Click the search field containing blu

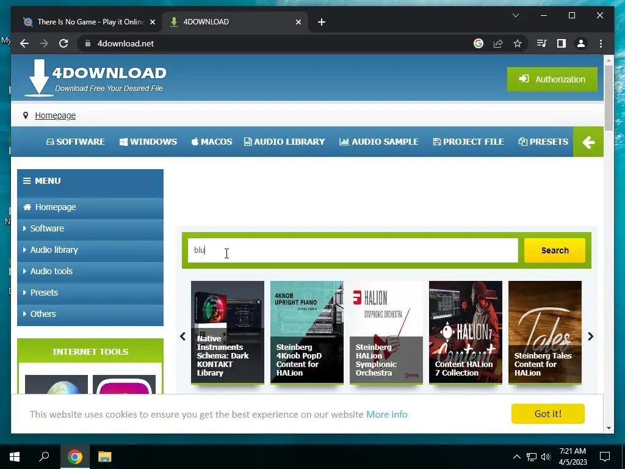tap(353, 250)
